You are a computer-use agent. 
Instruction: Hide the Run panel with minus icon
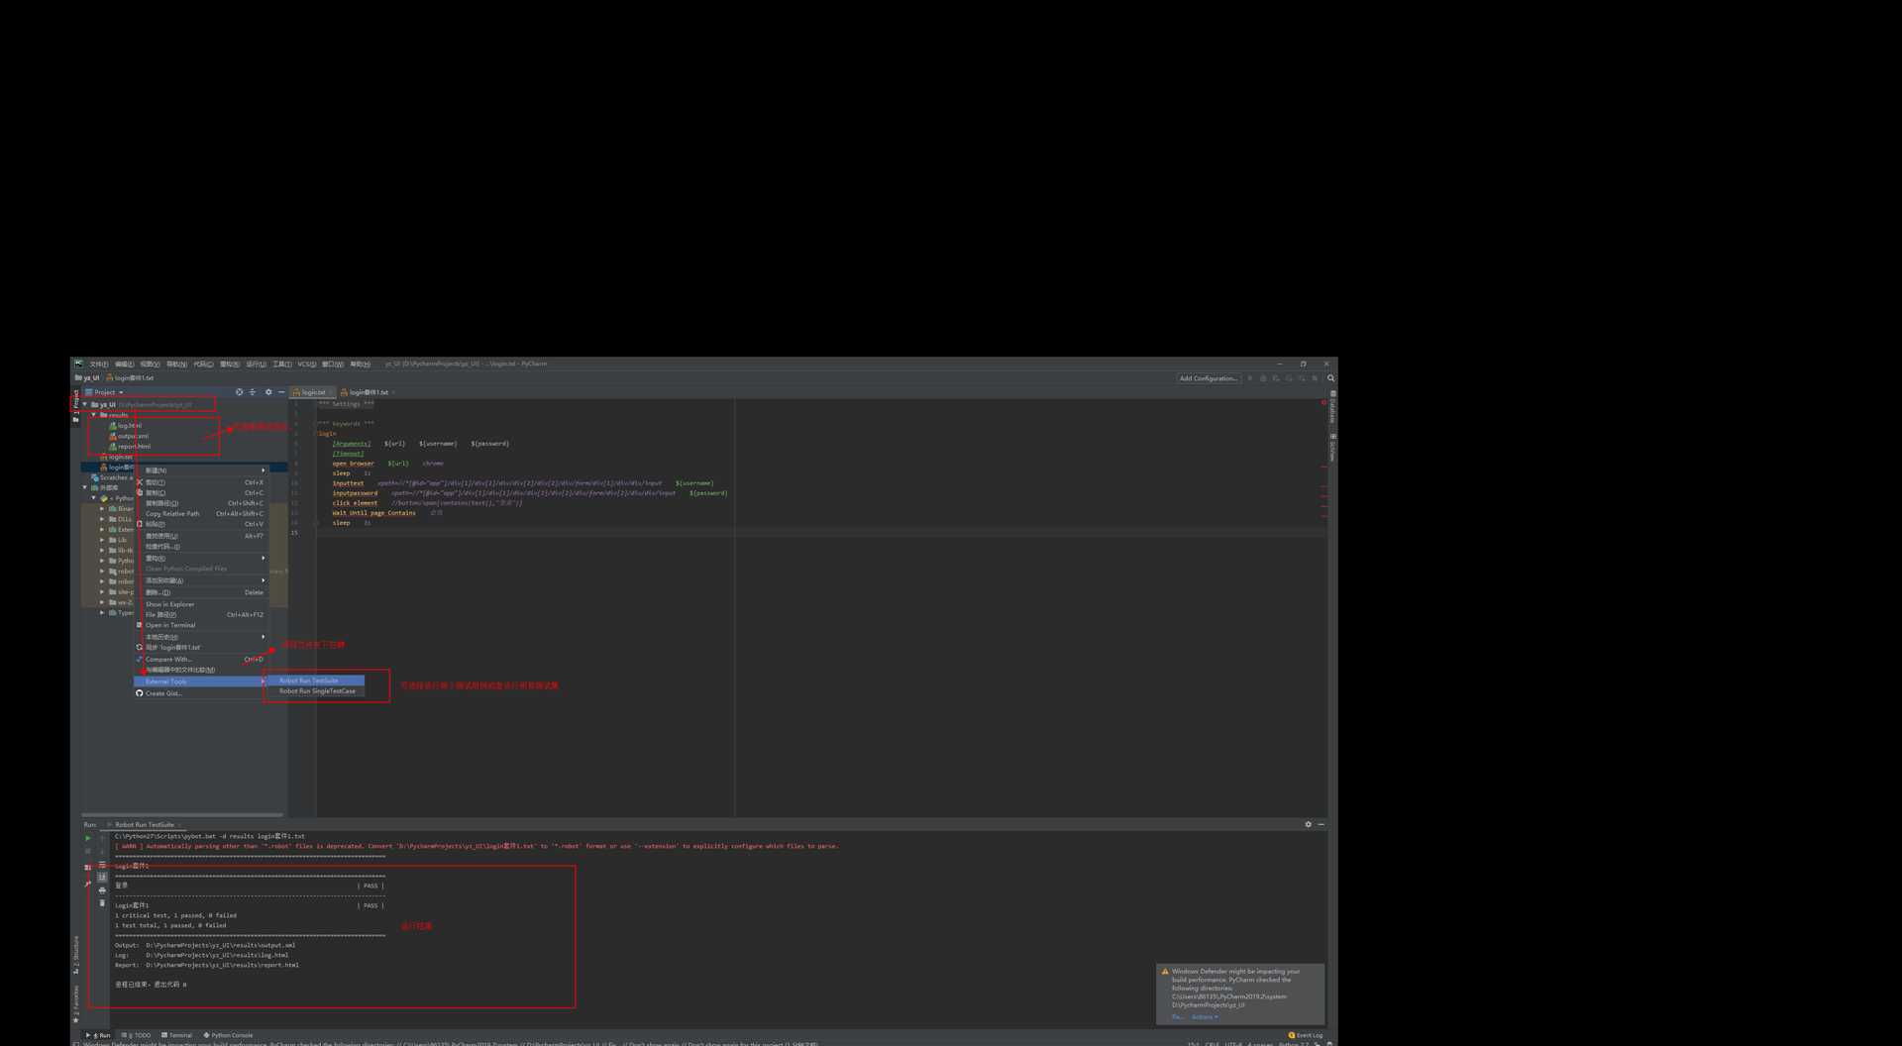[1321, 824]
